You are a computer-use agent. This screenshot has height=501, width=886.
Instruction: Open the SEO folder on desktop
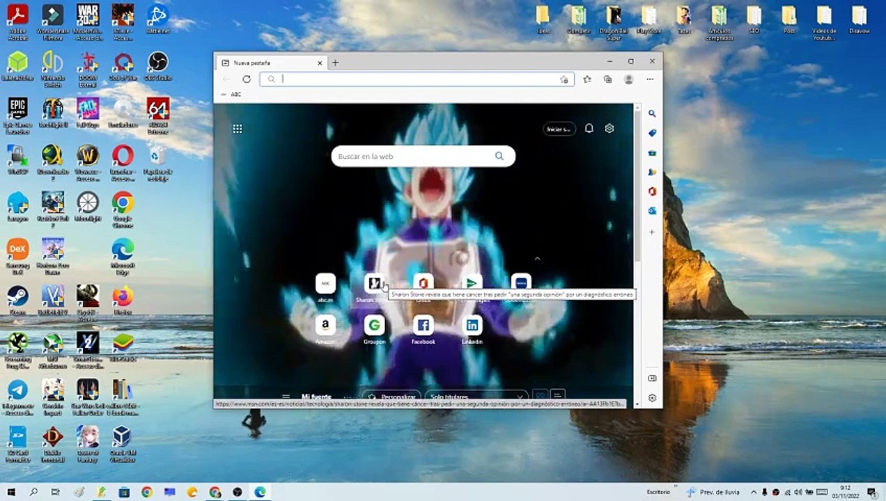754,19
